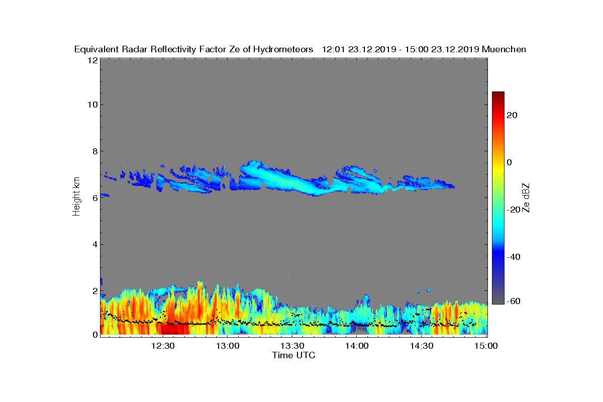Click the '6' height tick label
Screen dimensions: 603x402
coord(94,197)
